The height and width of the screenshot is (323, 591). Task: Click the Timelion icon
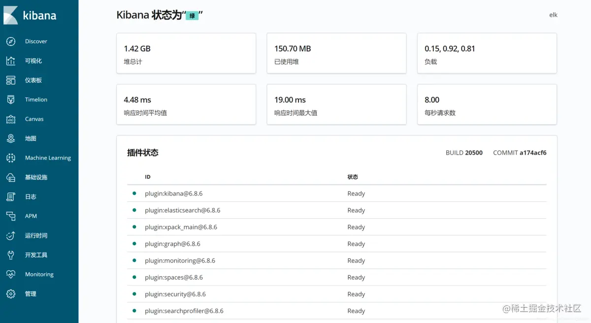(x=11, y=99)
